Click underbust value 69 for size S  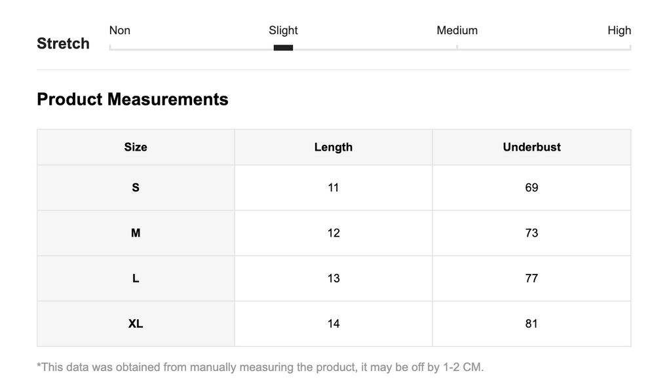531,187
